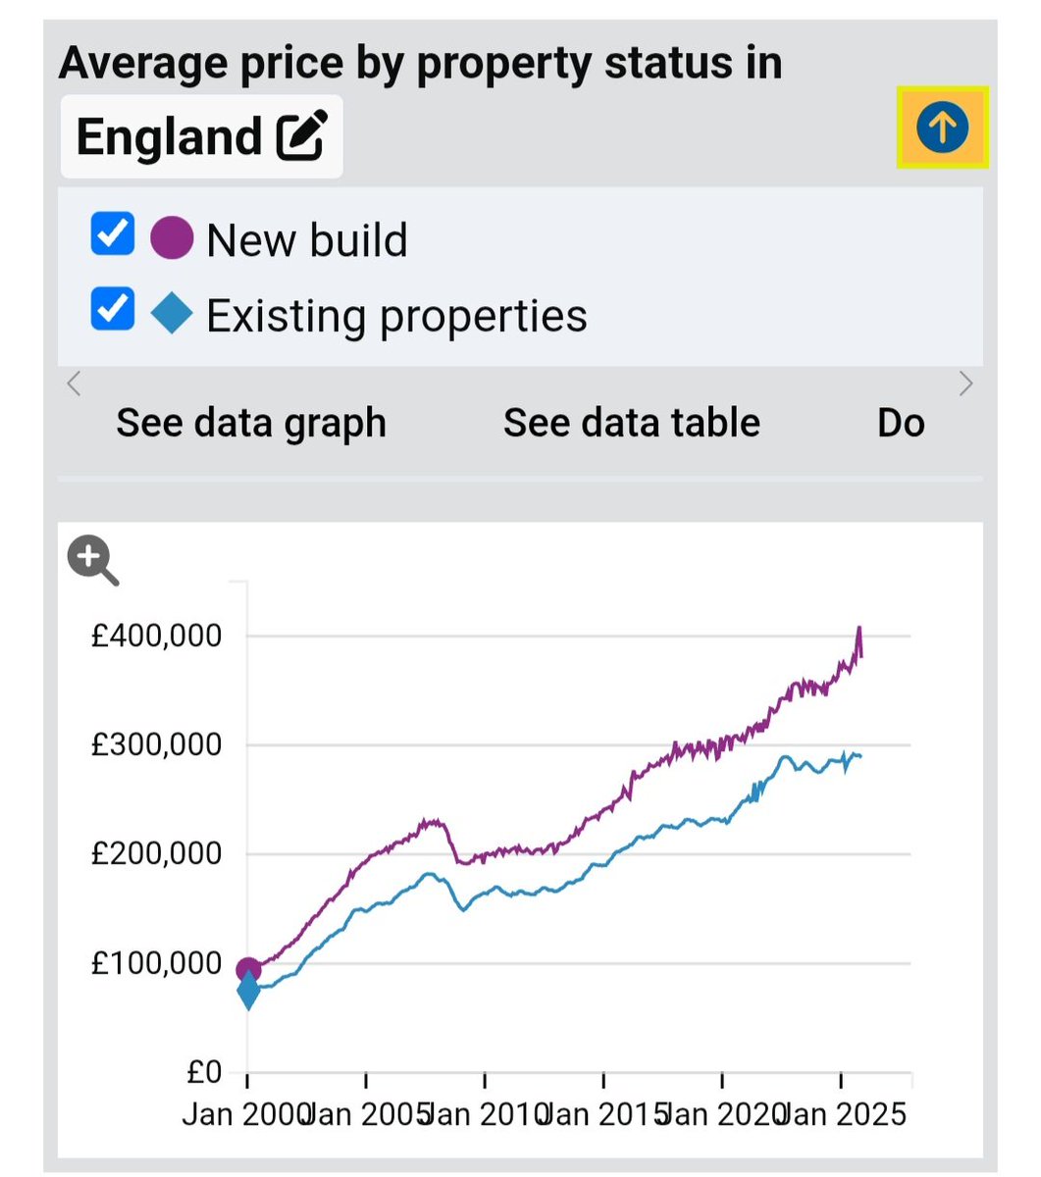Click the blue Existing properties diamond icon
Screen dimensions: 1041x1177
[172, 315]
